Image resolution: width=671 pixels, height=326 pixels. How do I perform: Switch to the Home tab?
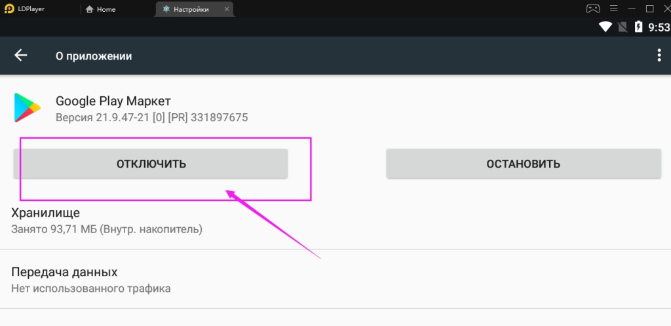[106, 9]
